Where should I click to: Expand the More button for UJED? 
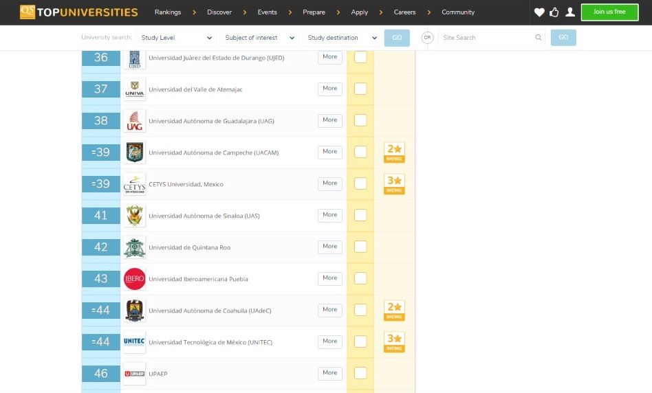click(x=330, y=57)
